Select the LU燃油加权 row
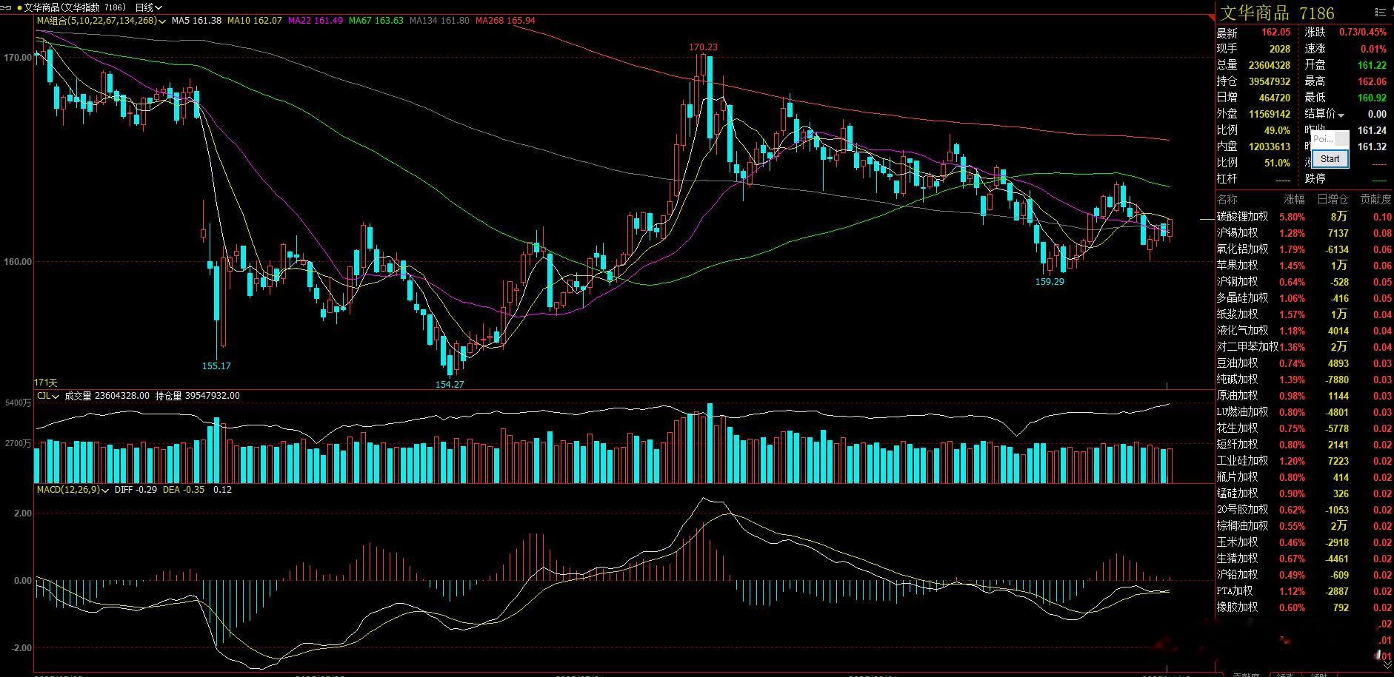The image size is (1394, 677). (1304, 412)
